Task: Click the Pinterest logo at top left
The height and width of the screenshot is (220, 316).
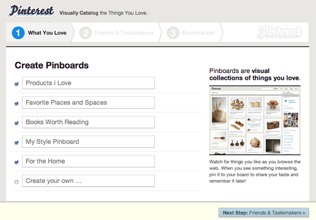Action: click(31, 11)
